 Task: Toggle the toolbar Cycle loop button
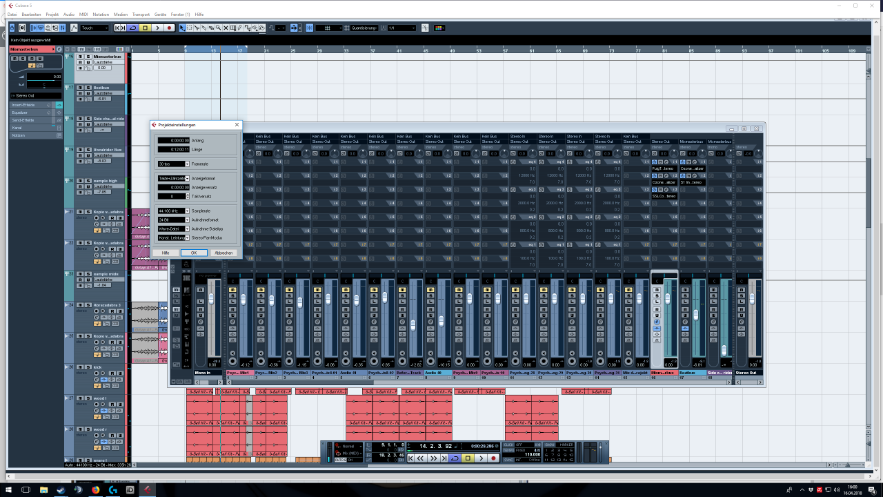(132, 28)
